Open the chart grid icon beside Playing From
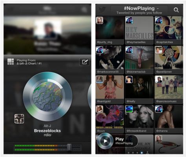The width and height of the screenshot is (186, 157). 11,62
